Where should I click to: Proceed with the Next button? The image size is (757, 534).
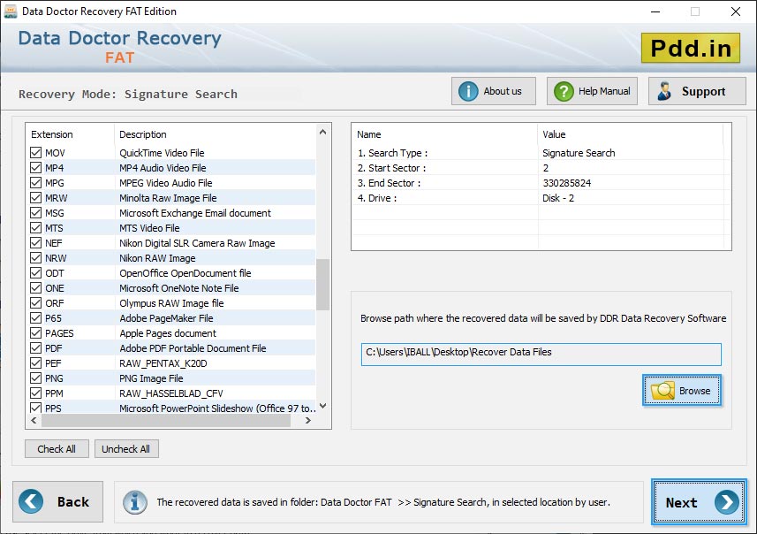pyautogui.click(x=699, y=502)
